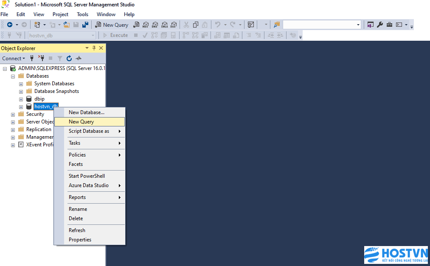This screenshot has width=430, height=266.
Task: Toggle Auto Hide pin on Object Explorer
Action: [x=94, y=48]
